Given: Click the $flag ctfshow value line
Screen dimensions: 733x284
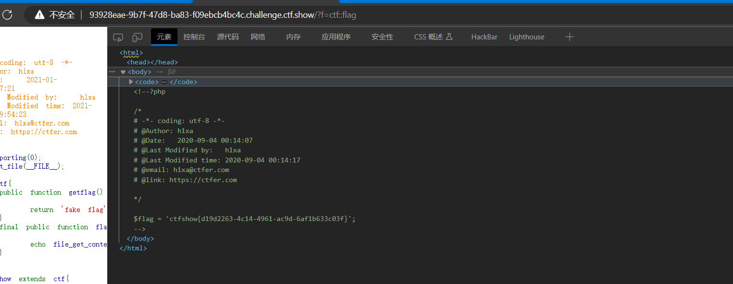Looking at the screenshot, I should click(244, 219).
